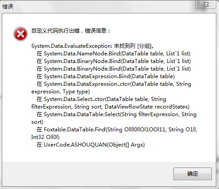Image resolution: width=219 pixels, height=189 pixels.
Task: Click the 错误 title text
Action: 8,7
